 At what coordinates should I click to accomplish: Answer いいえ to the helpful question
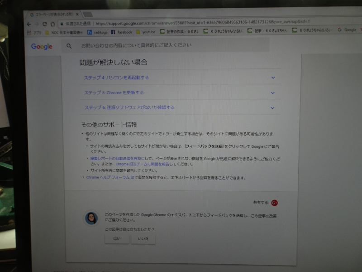pyautogui.click(x=143, y=239)
